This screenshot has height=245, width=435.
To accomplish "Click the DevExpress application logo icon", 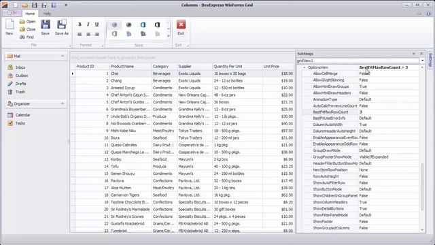I will click(5, 5).
